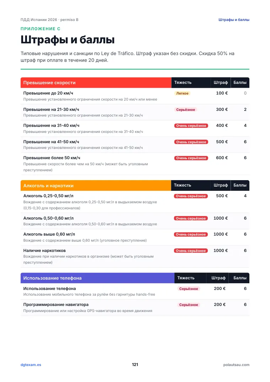Click 'Тяжесть' column header in speed table
This screenshot has height=382, width=270.
(x=183, y=82)
